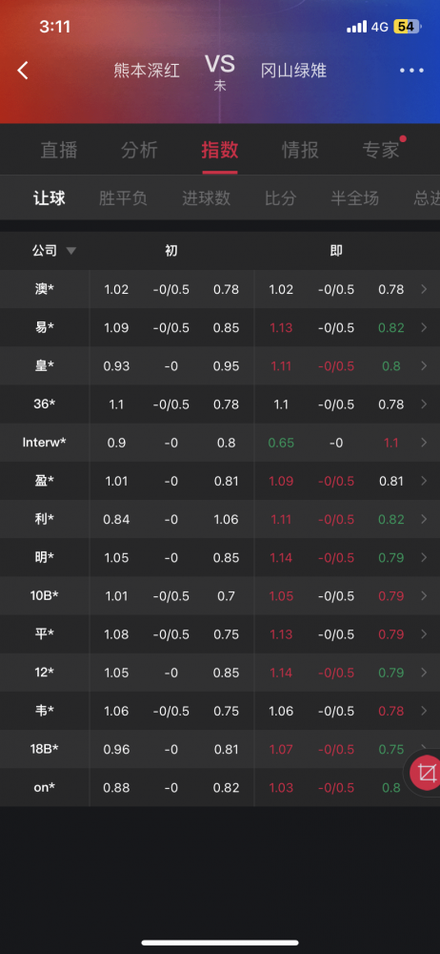440x954 pixels.
Task: Tap the red screenshot crop floating icon
Action: [x=426, y=774]
